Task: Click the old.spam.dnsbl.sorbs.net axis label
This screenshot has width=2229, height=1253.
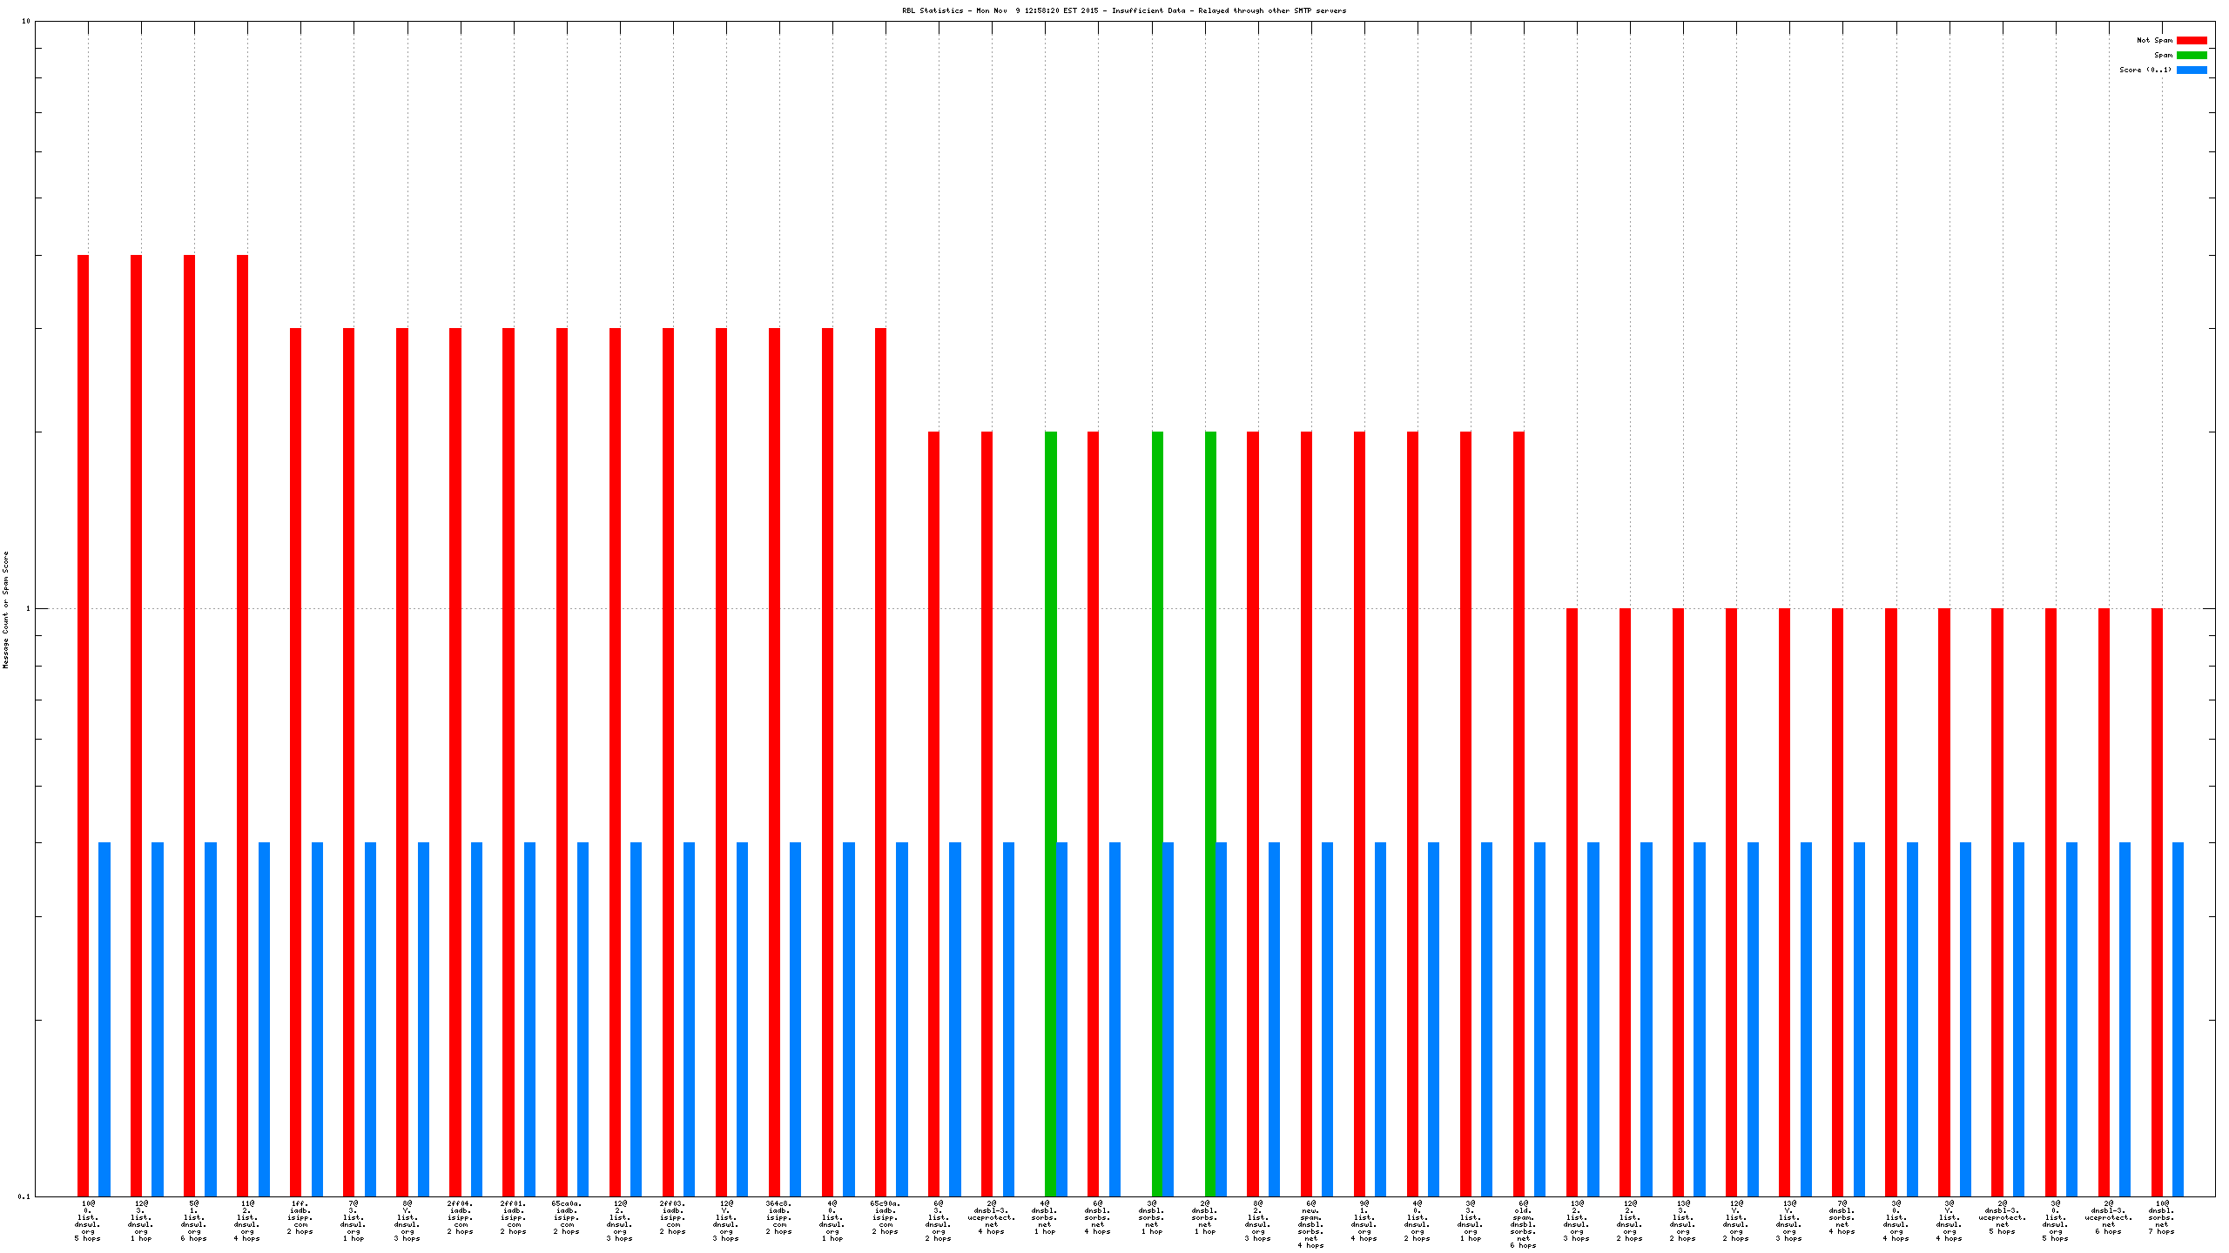Action: 1523,1223
